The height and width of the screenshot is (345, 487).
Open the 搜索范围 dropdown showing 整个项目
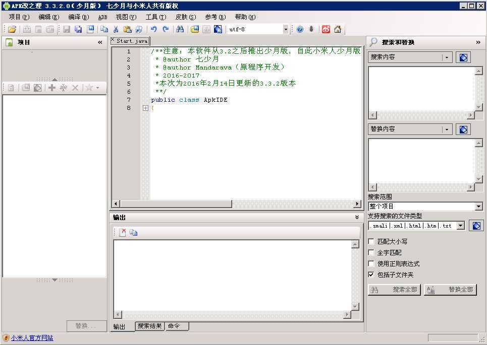[479, 206]
